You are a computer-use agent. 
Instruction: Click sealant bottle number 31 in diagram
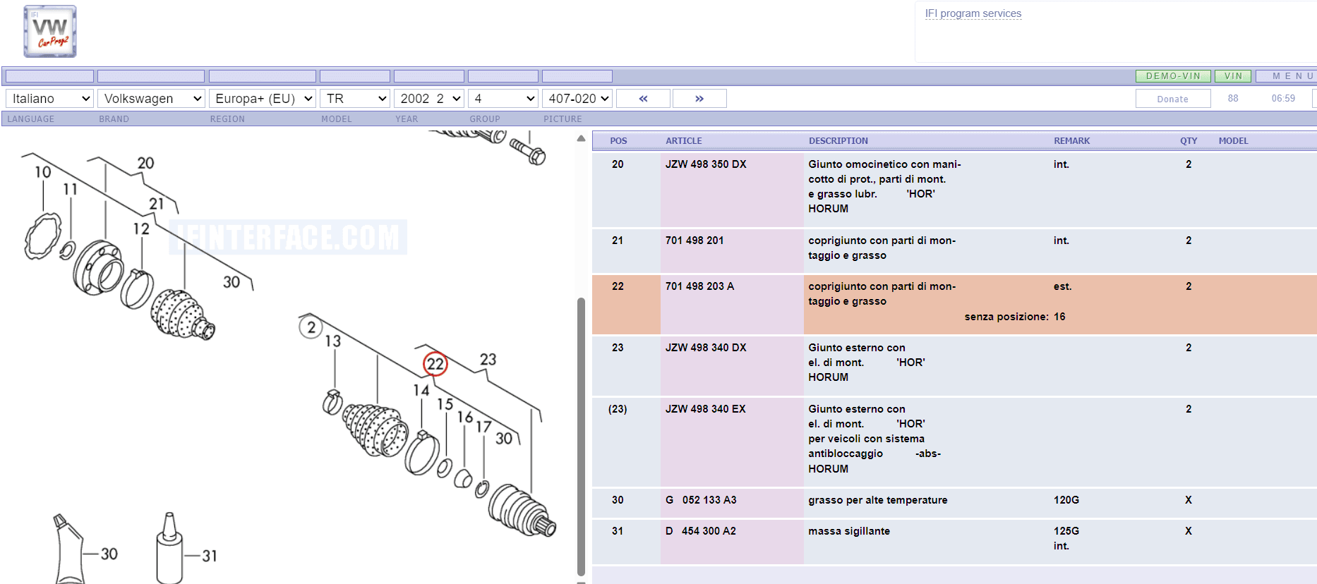pyautogui.click(x=169, y=549)
